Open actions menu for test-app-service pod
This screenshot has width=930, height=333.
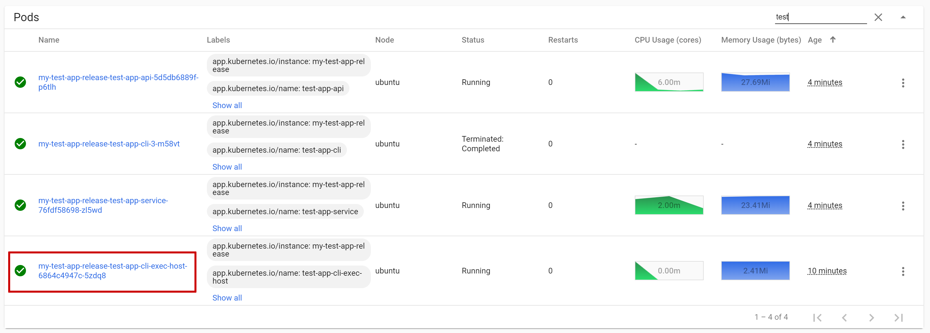click(x=903, y=206)
